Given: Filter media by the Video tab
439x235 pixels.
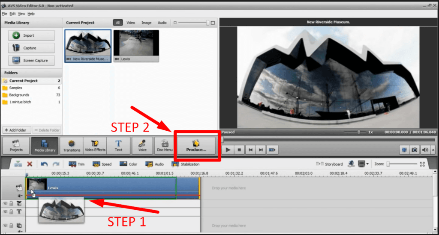Looking at the screenshot, I should [x=130, y=23].
